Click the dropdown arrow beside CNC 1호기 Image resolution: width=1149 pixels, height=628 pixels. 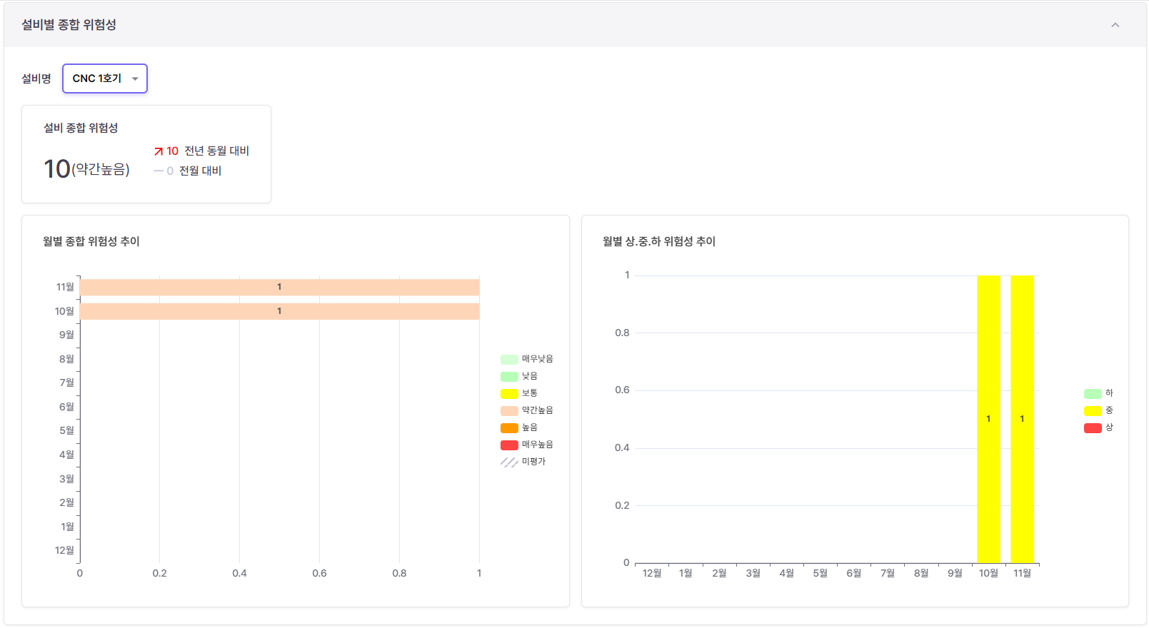(135, 79)
